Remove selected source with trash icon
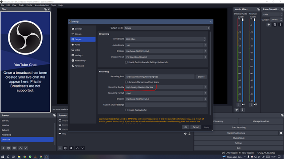 pos(65,148)
